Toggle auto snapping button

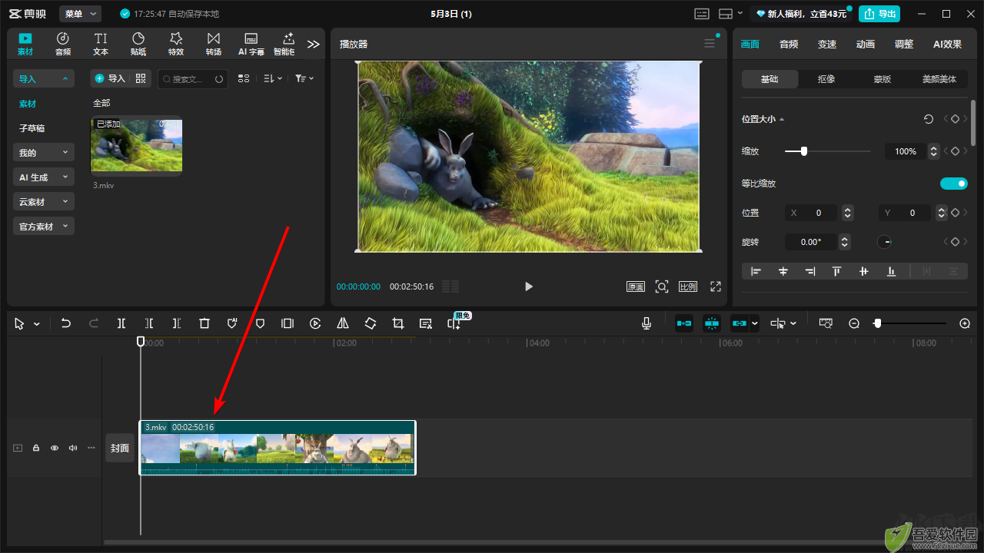[x=712, y=323]
